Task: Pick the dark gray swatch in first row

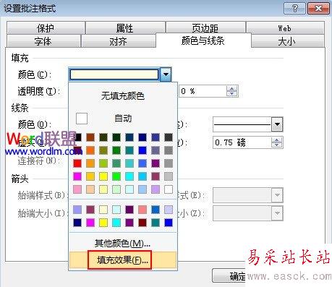Action: pos(169,137)
